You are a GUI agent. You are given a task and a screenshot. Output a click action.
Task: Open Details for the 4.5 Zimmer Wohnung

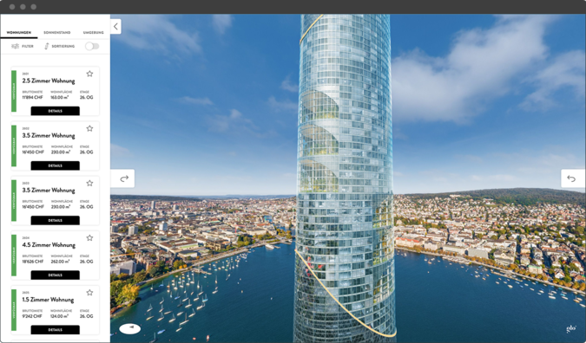56,275
